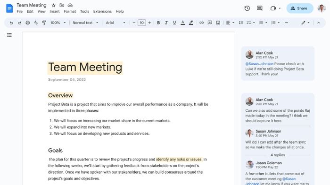Open the highlight color picker
This screenshot has width=330, height=185.
coord(191,23)
